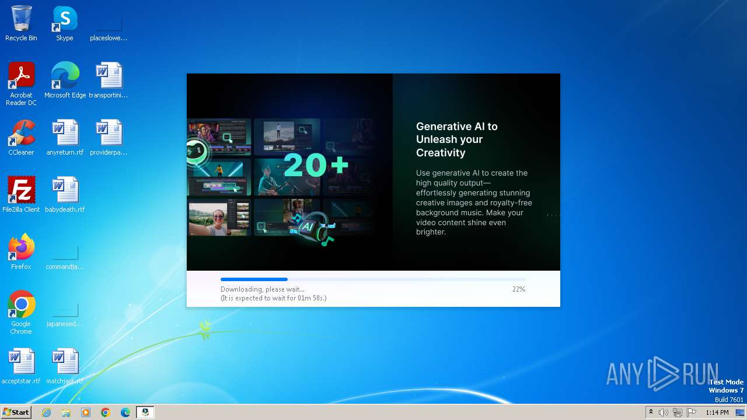Launch Microsoft Edge from the desktop

tap(65, 80)
